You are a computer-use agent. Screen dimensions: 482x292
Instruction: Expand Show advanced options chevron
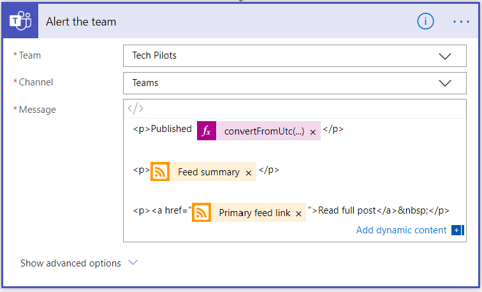(133, 263)
